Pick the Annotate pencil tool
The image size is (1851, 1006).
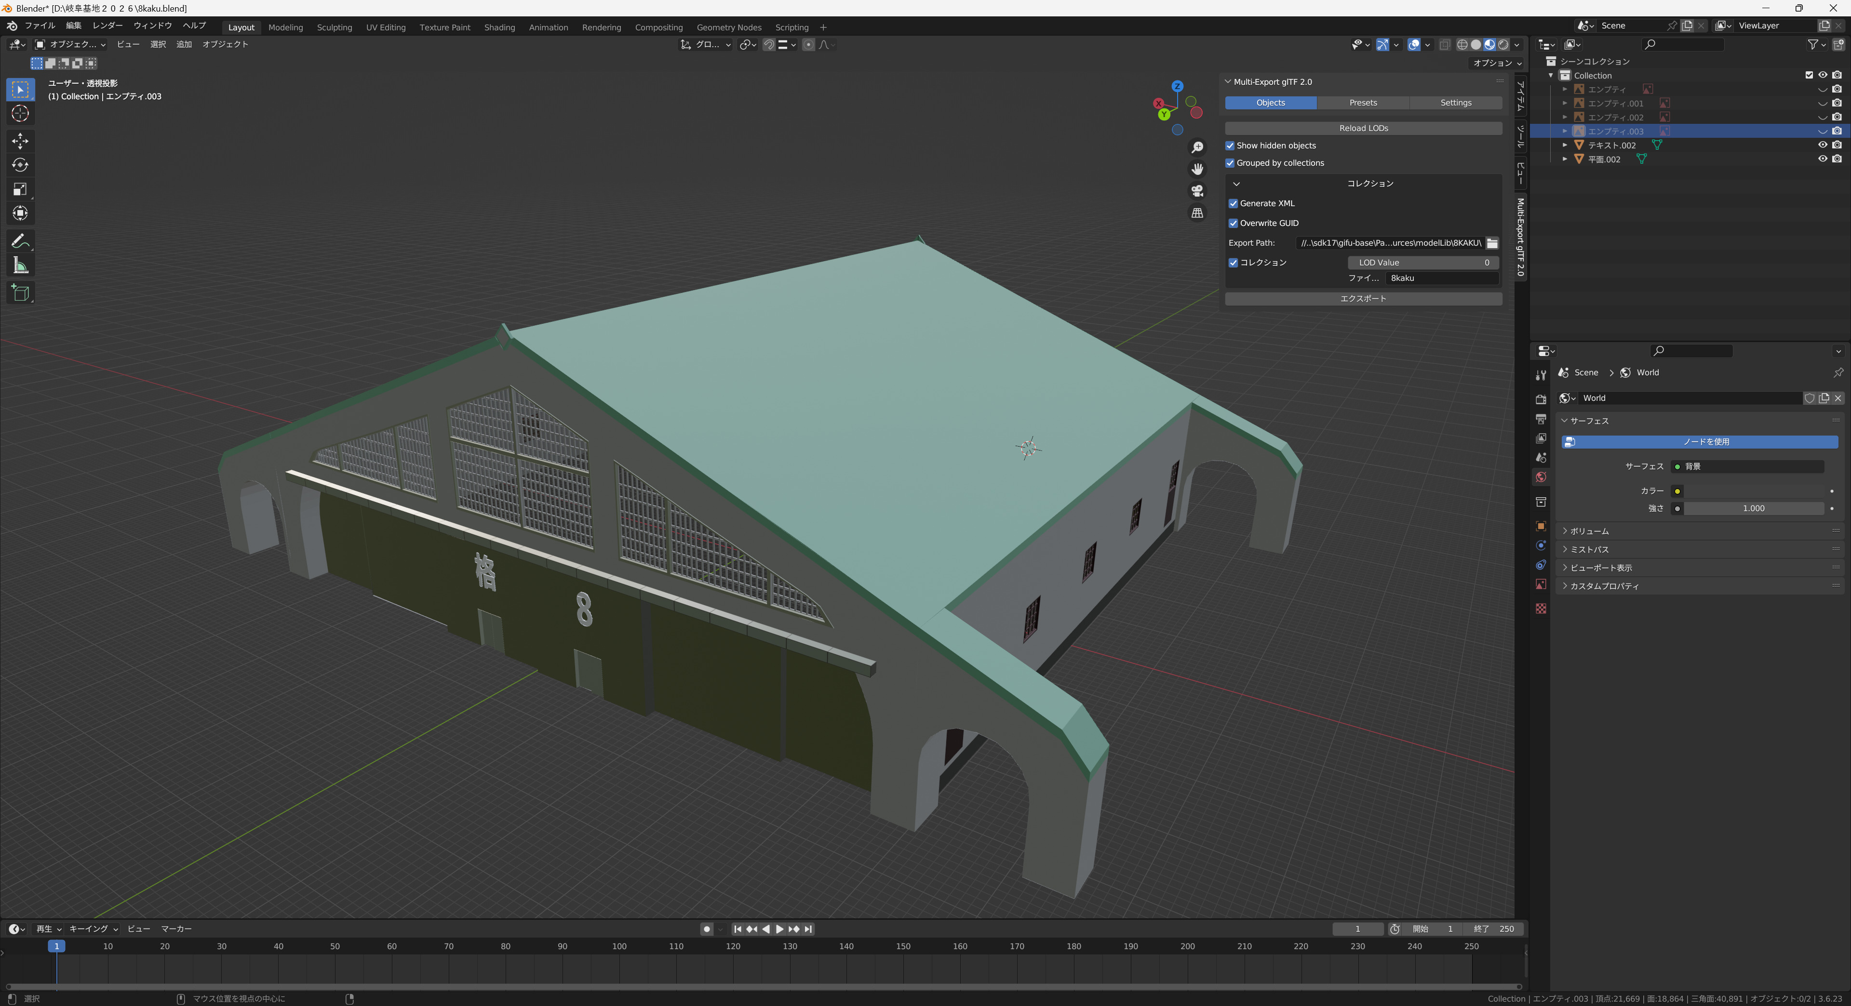[x=20, y=240]
